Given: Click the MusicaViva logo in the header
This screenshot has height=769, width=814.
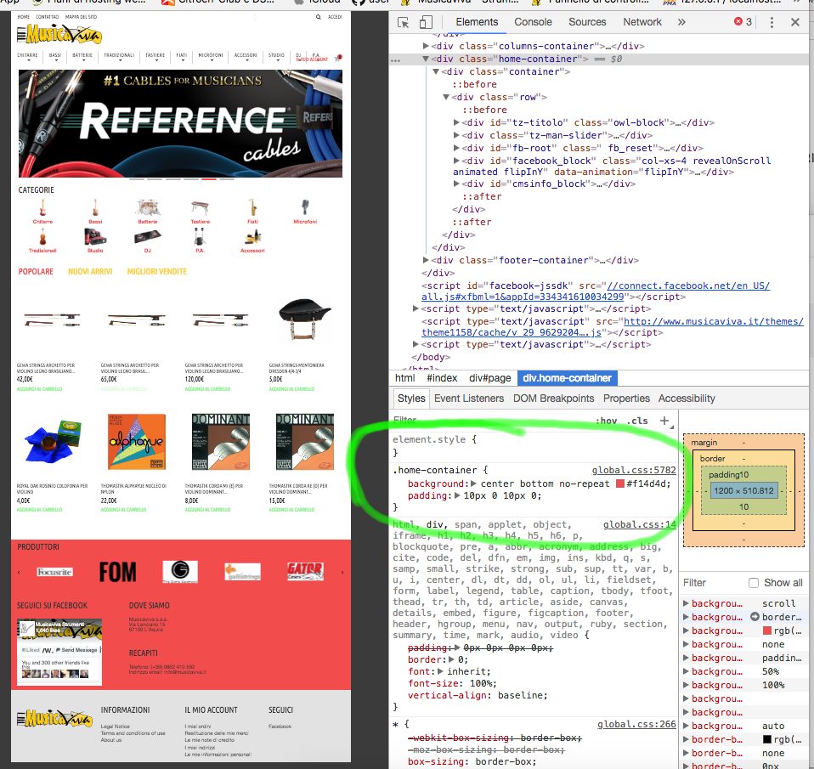Looking at the screenshot, I should pyautogui.click(x=59, y=34).
